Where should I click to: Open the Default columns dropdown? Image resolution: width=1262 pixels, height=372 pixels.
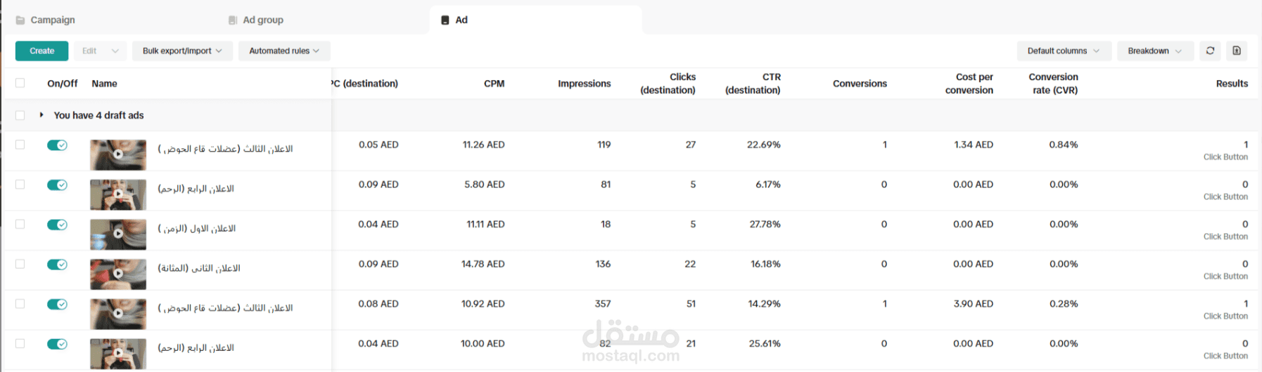1063,51
